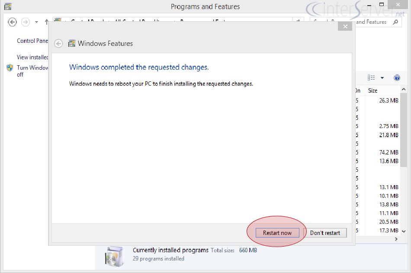This screenshot has height=273, width=411.
Task: Click the scrollbar down arrow in program list
Action: click(x=404, y=231)
